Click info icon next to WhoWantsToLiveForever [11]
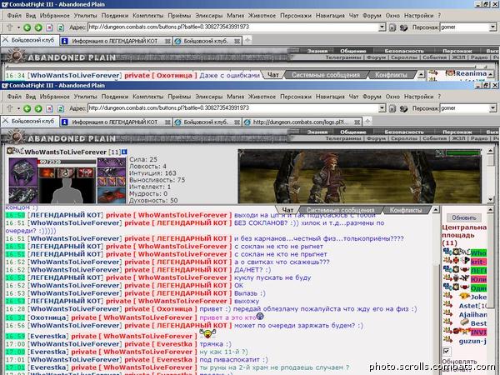This screenshot has height=375, width=500. click(x=124, y=152)
